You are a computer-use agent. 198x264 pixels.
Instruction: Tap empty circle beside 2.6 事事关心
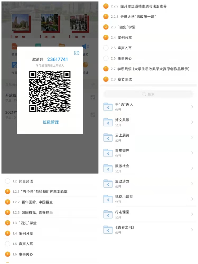106,58
